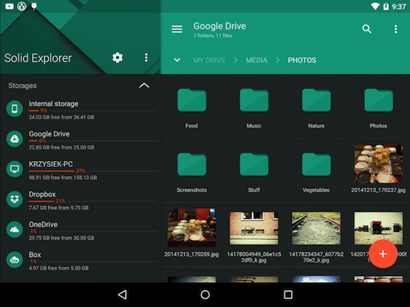Click the Dropbox 21% usage bar

pos(92,201)
